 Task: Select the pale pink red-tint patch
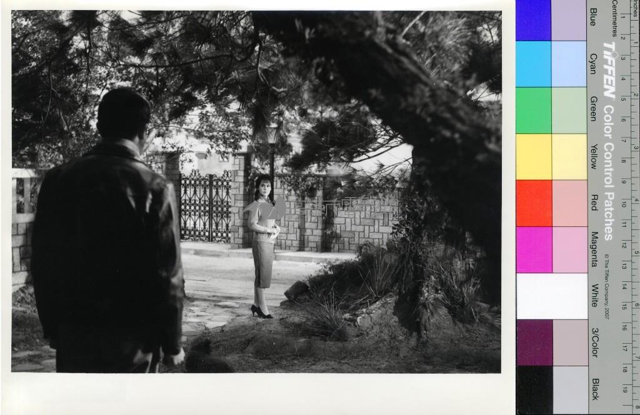click(x=569, y=203)
